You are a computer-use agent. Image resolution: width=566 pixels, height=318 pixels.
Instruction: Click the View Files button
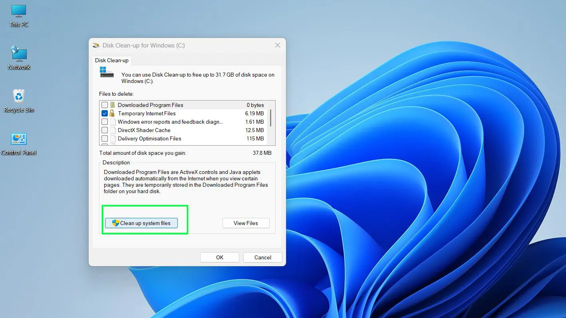coord(246,223)
